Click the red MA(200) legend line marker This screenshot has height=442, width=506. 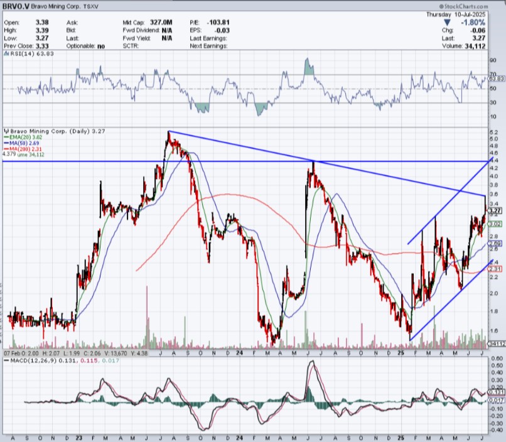(4, 148)
